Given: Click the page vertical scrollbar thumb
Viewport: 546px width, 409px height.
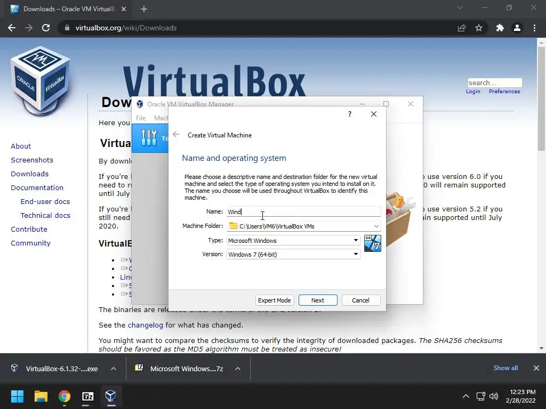Looking at the screenshot, I should click(541, 98).
